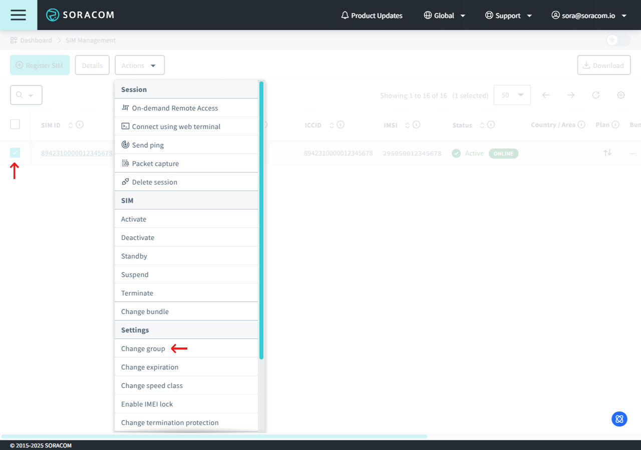
Task: Click the Product Updates bell icon
Action: pos(345,15)
